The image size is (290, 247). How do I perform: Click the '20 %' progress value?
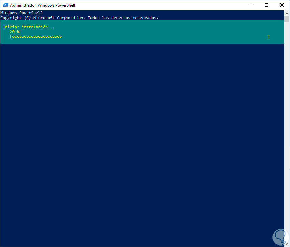click(15, 32)
